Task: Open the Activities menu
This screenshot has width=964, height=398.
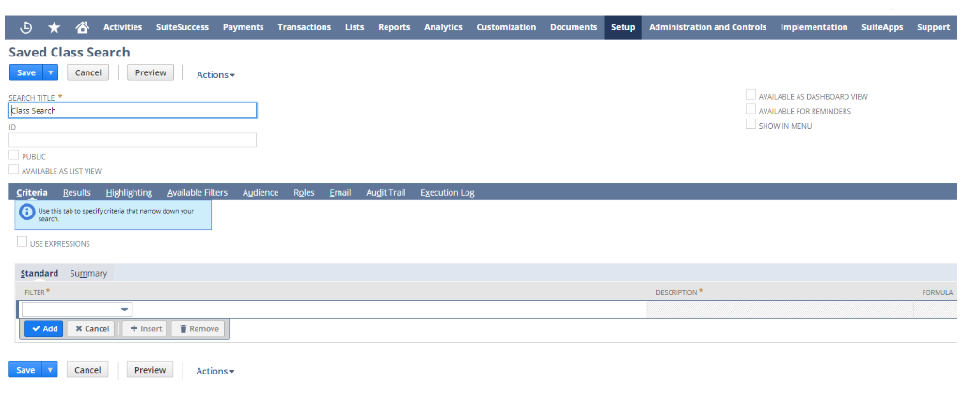Action: coord(123,27)
